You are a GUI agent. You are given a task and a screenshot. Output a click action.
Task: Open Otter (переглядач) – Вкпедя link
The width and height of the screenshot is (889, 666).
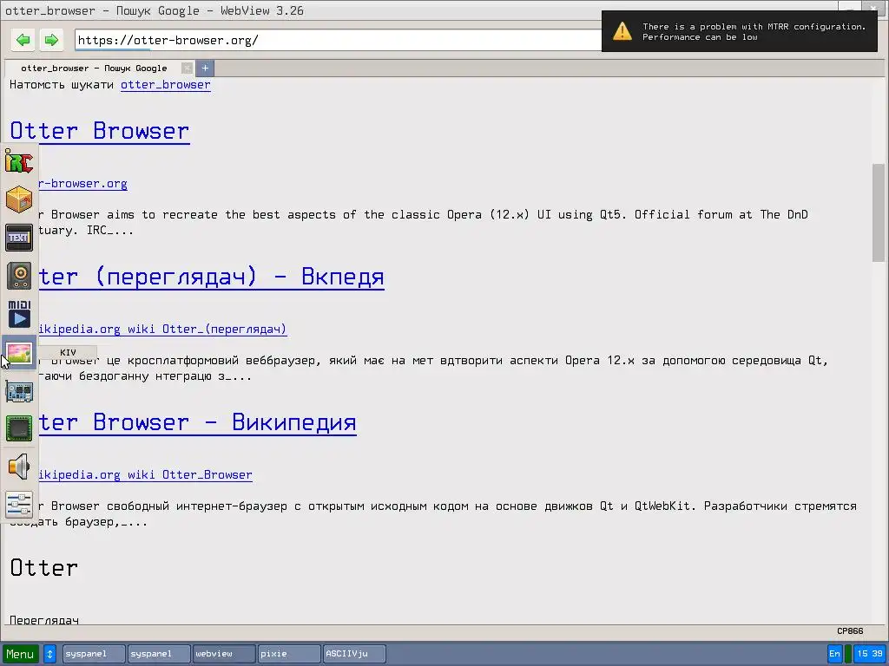coord(212,277)
